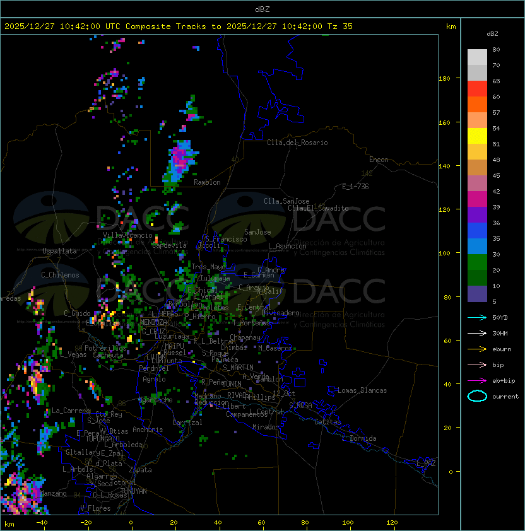The height and width of the screenshot is (531, 525).
Task: Click the M_Caseros label
Action: (x=275, y=347)
